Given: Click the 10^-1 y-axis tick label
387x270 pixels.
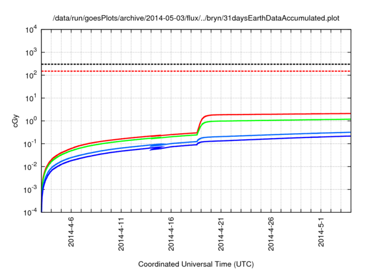Looking at the screenshot, I should point(30,143).
